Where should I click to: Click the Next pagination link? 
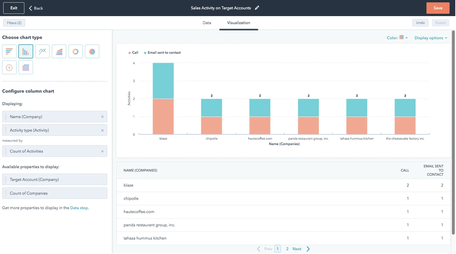[297, 249]
